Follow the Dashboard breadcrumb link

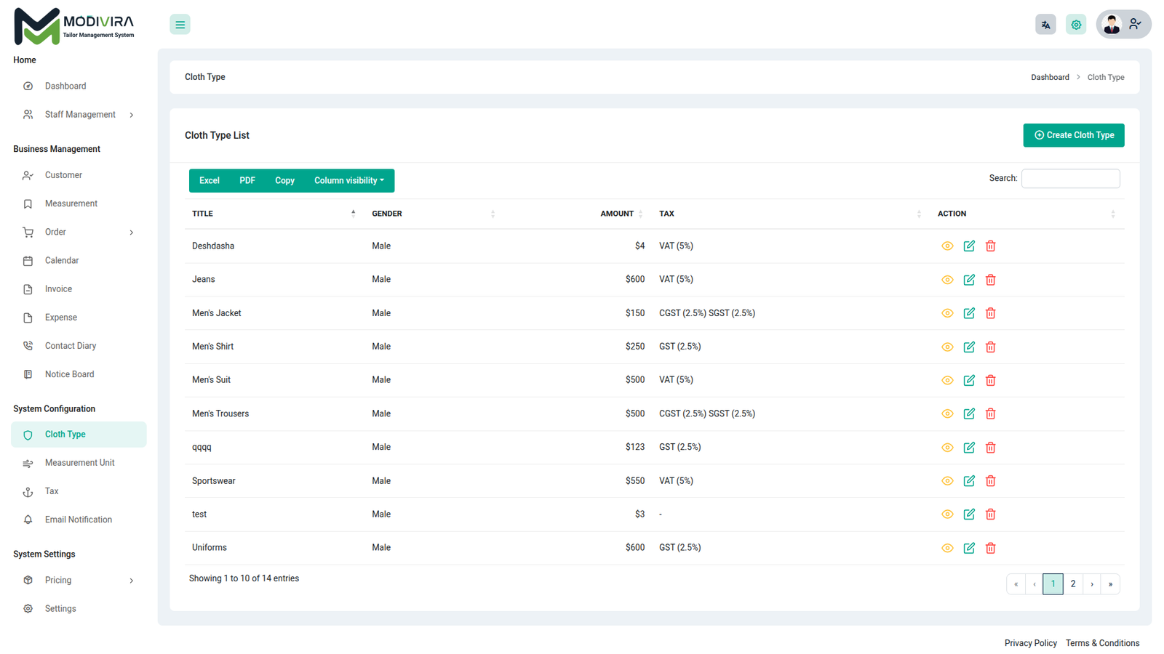[1050, 78]
